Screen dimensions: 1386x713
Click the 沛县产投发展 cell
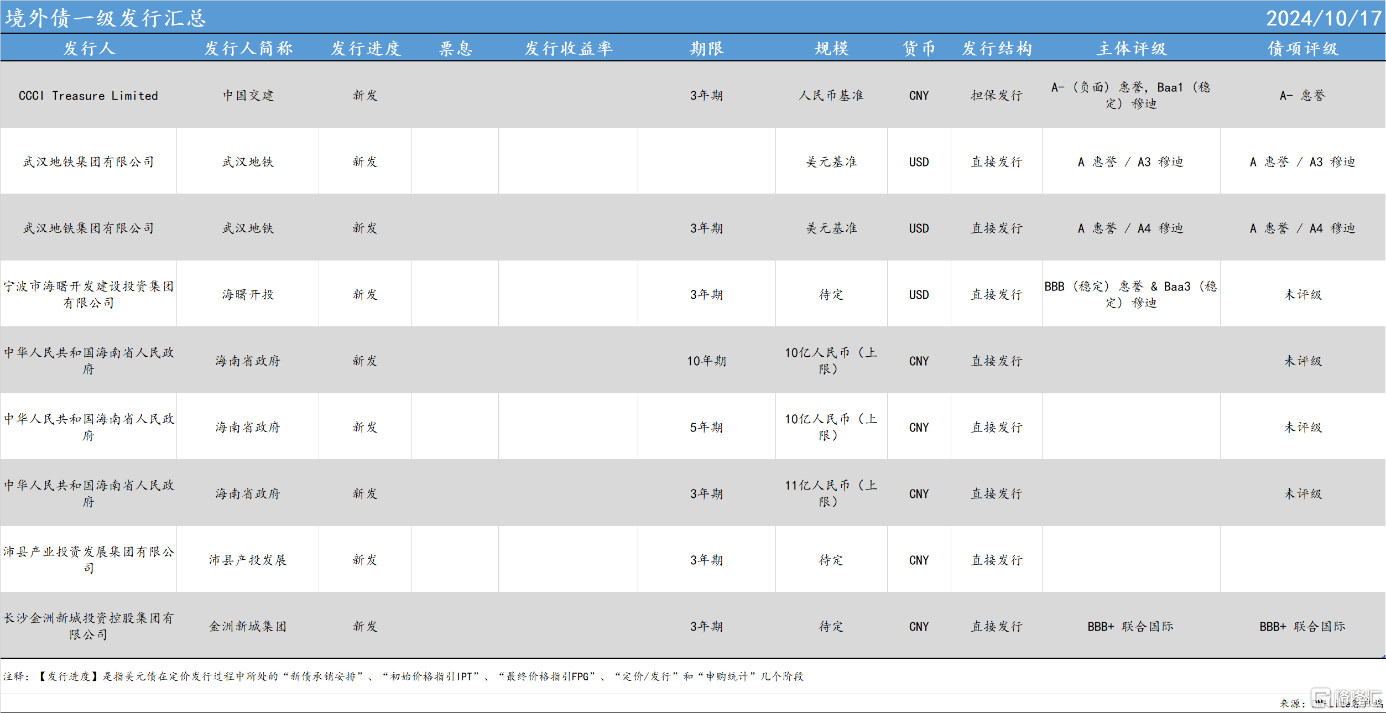click(x=248, y=560)
